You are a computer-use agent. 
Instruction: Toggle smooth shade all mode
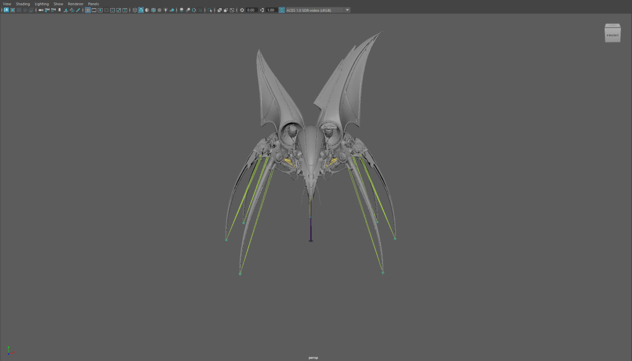coord(141,10)
